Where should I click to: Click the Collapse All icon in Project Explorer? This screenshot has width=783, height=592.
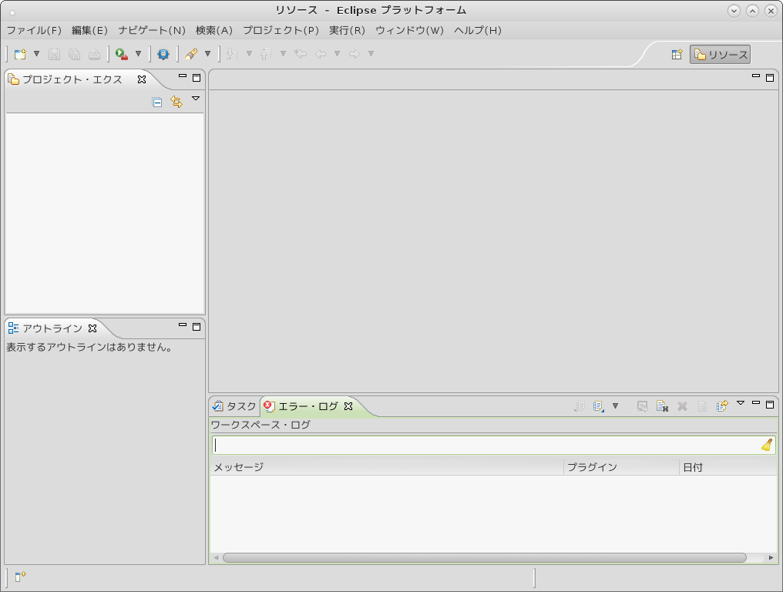tap(156, 102)
